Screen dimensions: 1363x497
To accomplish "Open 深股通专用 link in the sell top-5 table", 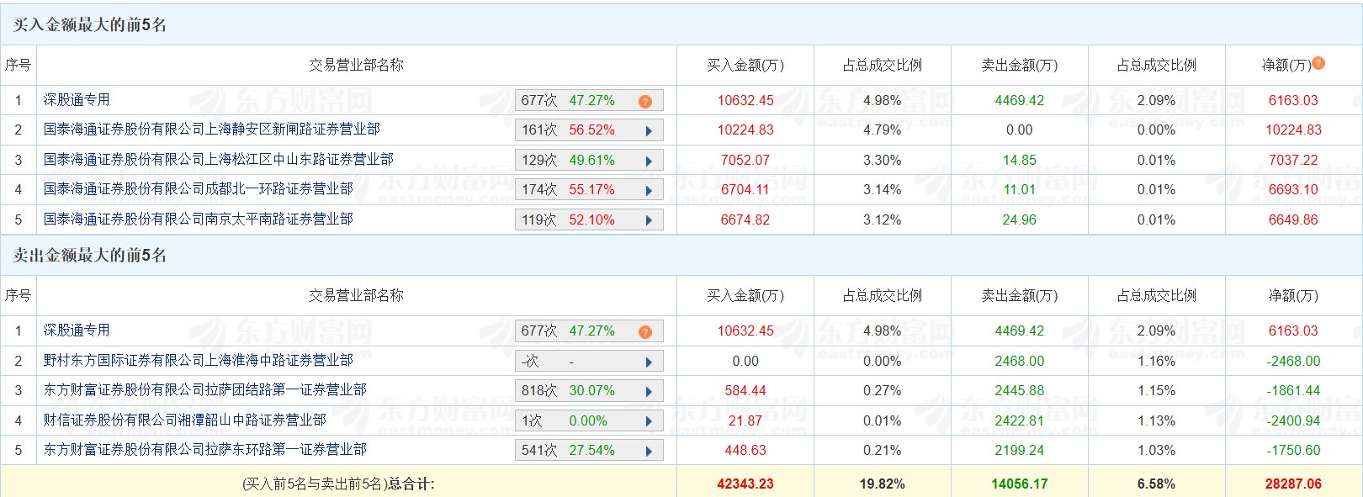I will tap(77, 330).
